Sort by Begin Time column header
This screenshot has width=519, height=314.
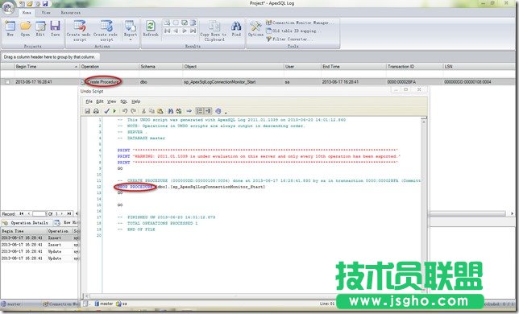point(46,67)
